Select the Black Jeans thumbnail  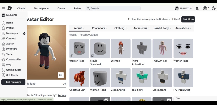pyautogui.click(x=162, y=78)
